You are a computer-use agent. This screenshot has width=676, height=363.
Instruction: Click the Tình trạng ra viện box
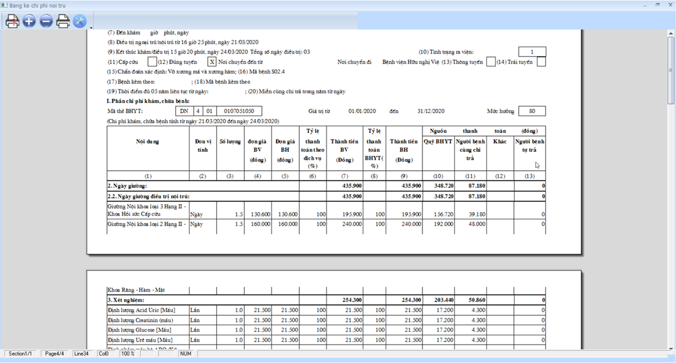[x=532, y=52]
